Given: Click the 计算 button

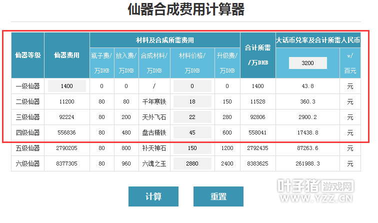Looking at the screenshot, I should coord(153,196).
